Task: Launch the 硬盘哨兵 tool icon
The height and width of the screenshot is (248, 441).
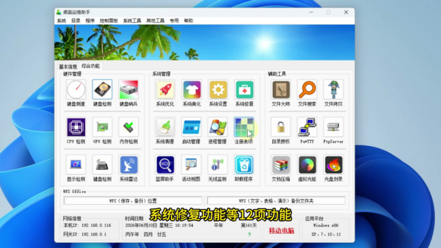Action: point(129,90)
